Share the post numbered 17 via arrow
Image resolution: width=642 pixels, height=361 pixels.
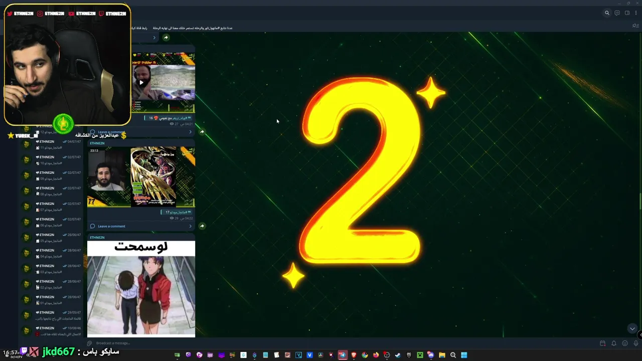point(202,226)
